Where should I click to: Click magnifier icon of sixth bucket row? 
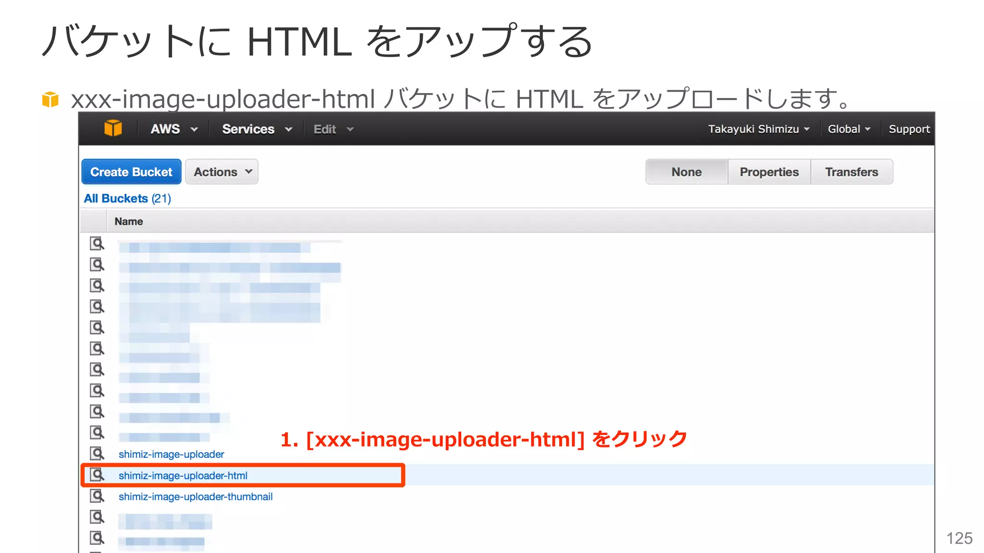tap(97, 349)
